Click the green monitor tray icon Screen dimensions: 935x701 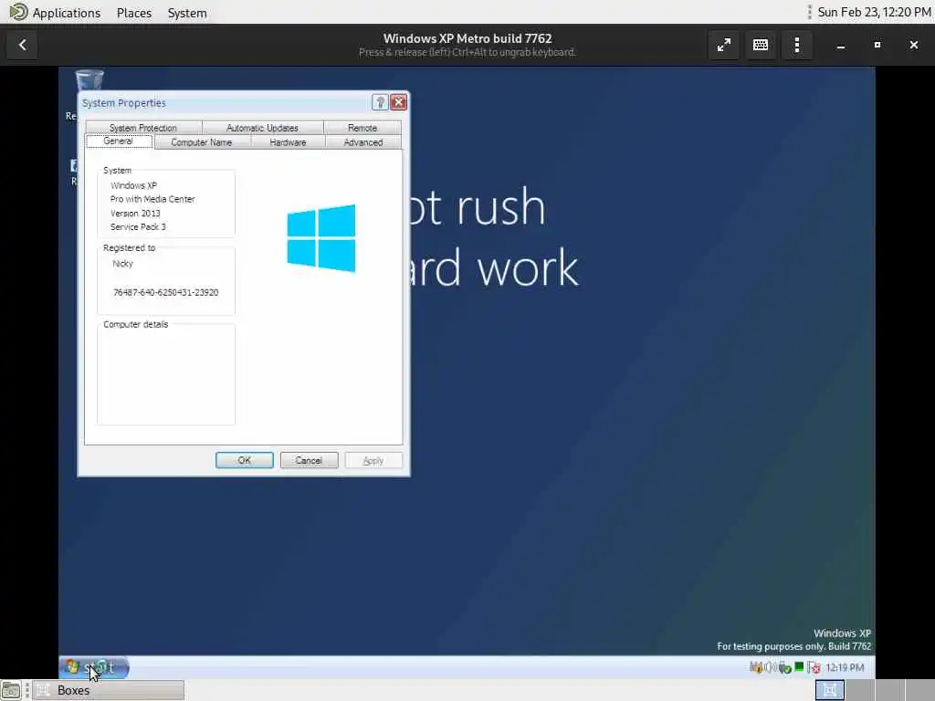pos(799,666)
